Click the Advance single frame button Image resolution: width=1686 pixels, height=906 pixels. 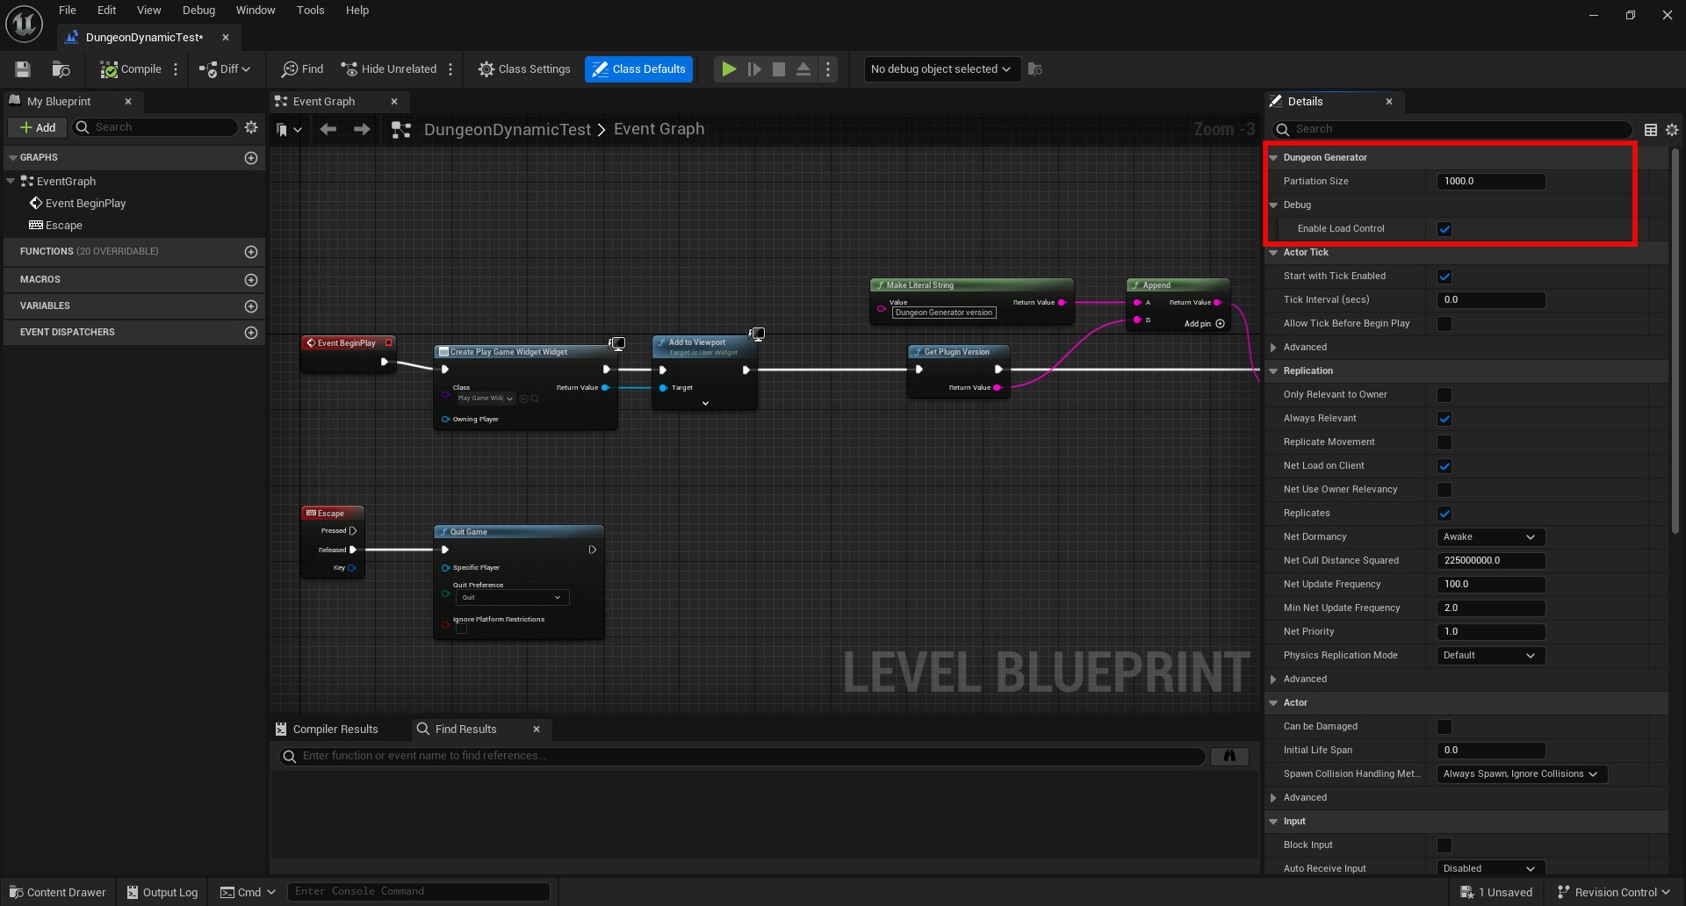click(754, 69)
